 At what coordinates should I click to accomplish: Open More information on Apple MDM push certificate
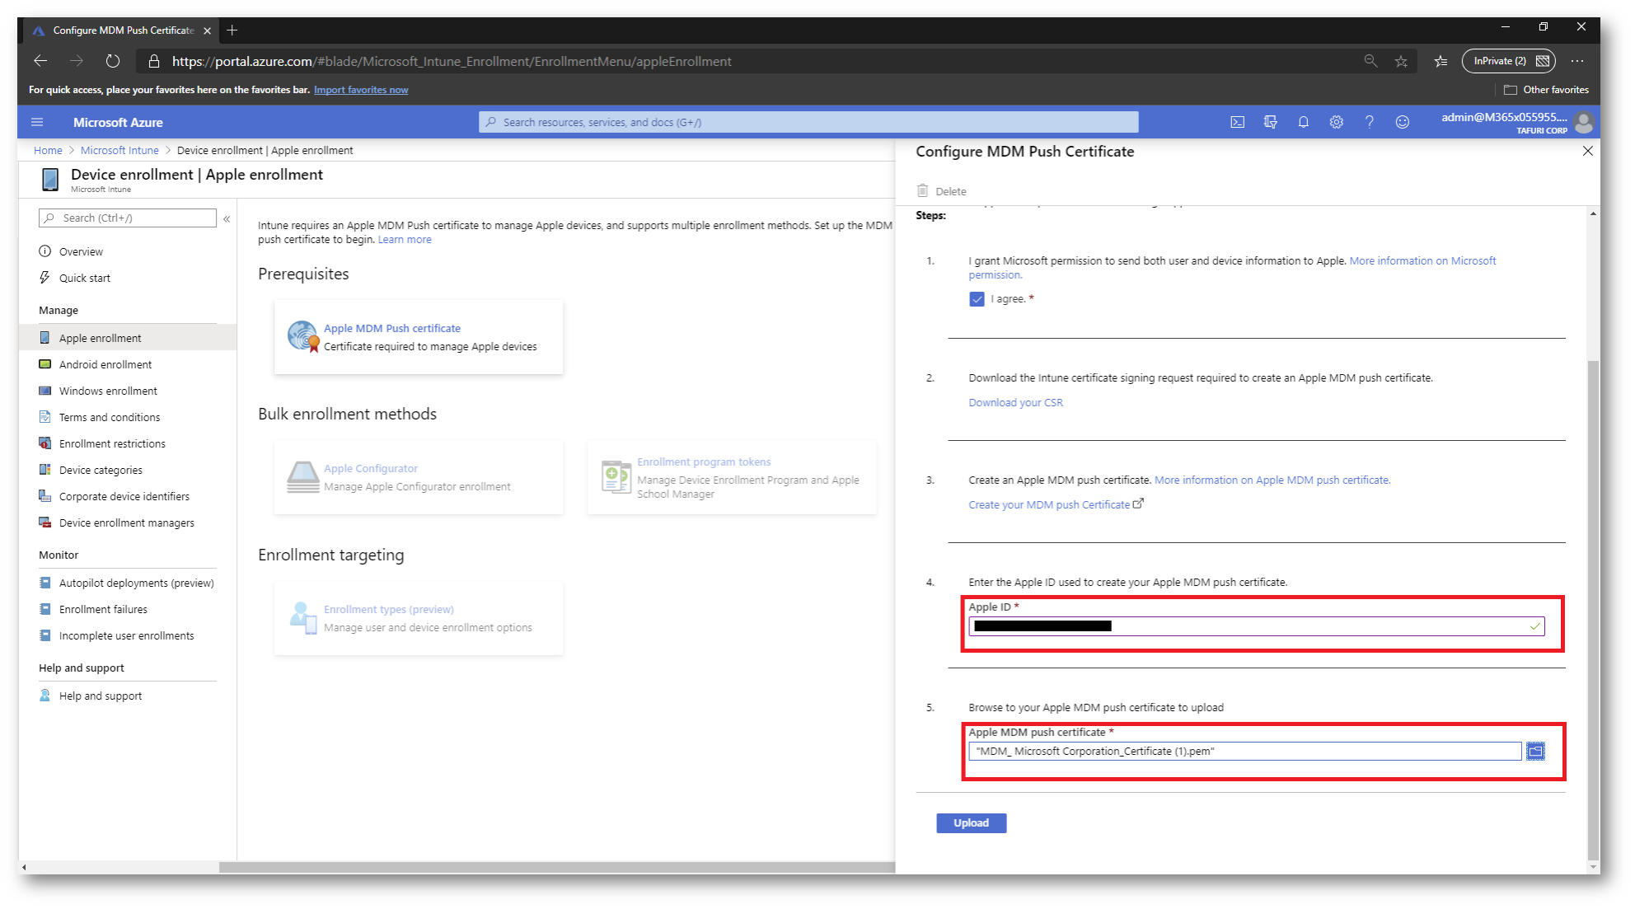pos(1272,480)
